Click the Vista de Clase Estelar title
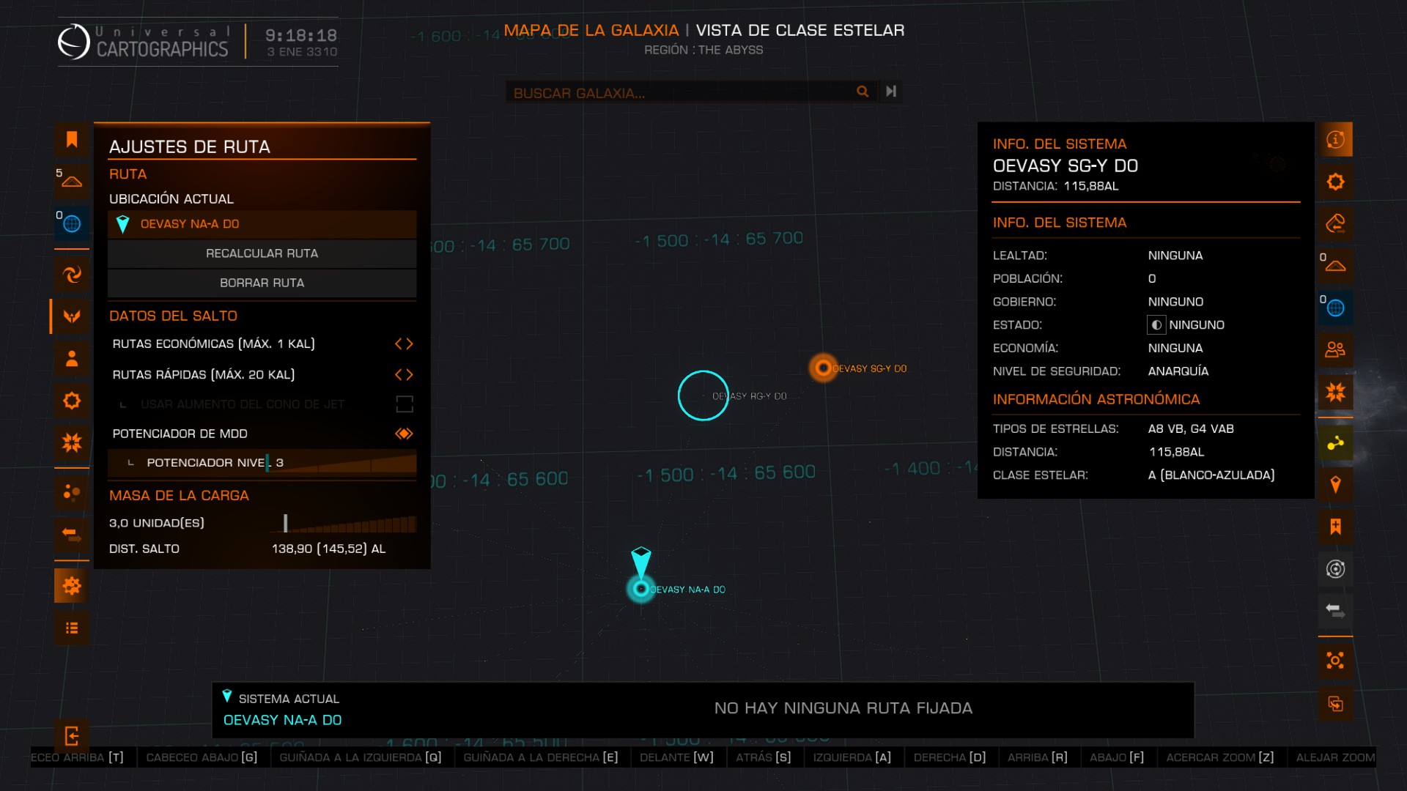Viewport: 1407px width, 791px height. (x=800, y=30)
